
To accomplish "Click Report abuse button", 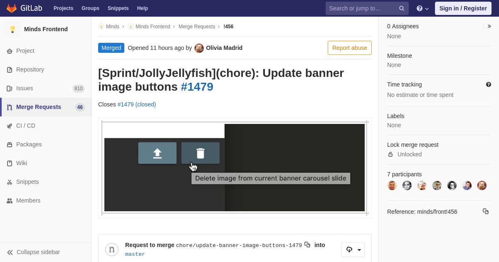I will click(350, 48).
